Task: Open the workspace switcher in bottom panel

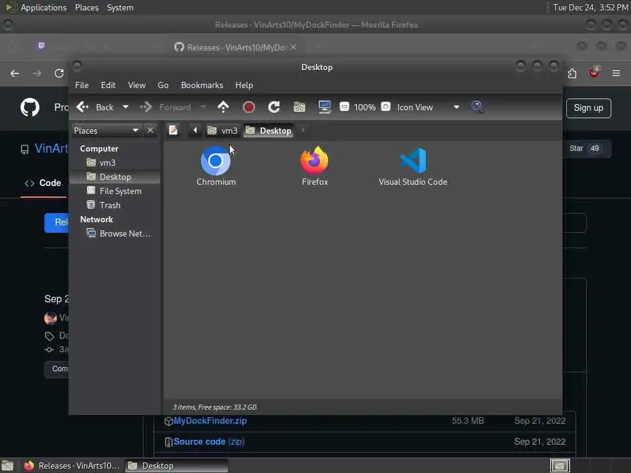Action: 560,466
